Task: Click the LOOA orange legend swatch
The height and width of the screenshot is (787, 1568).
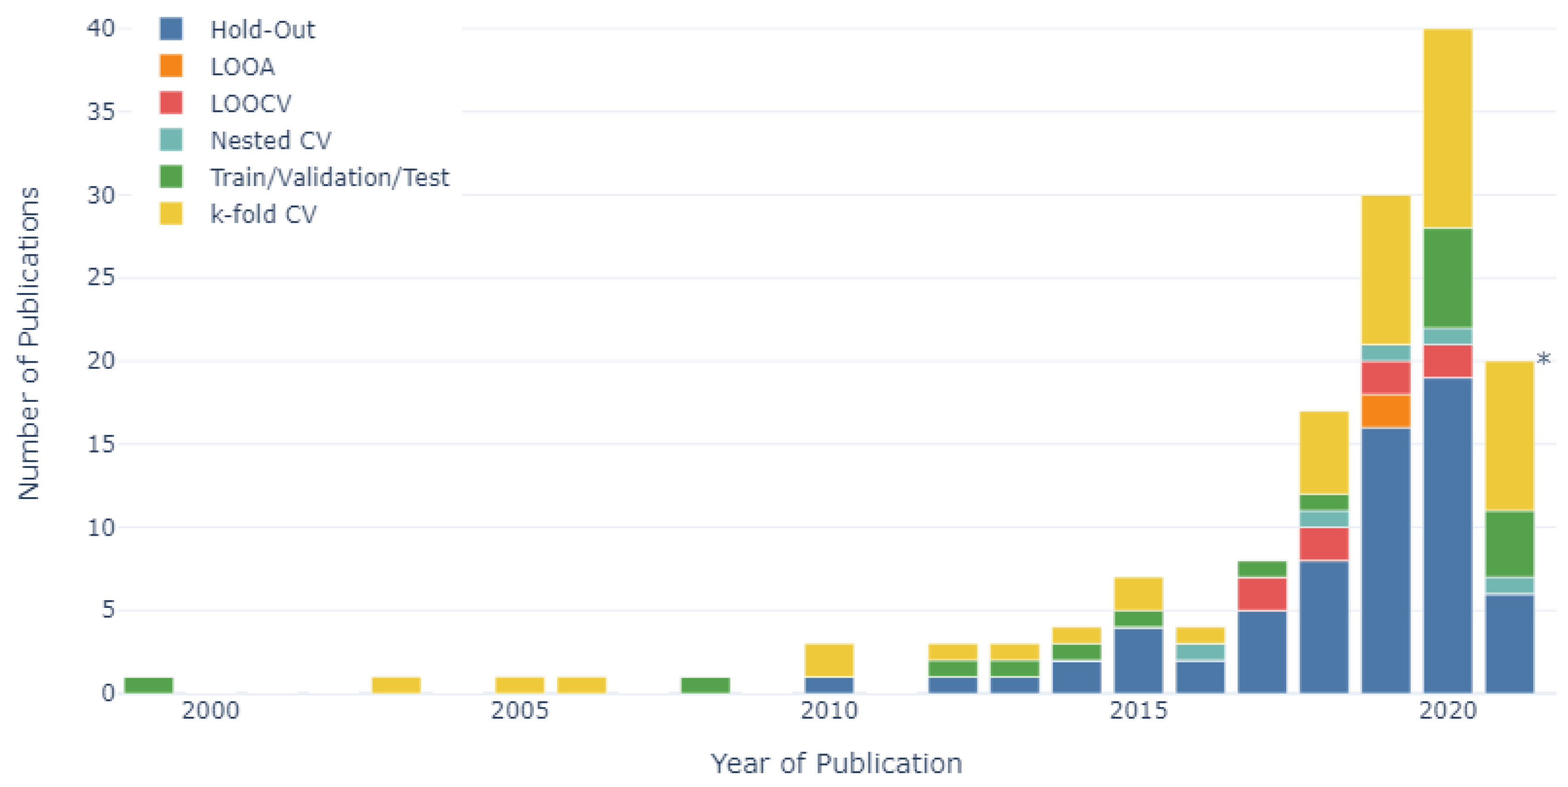Action: [x=171, y=66]
